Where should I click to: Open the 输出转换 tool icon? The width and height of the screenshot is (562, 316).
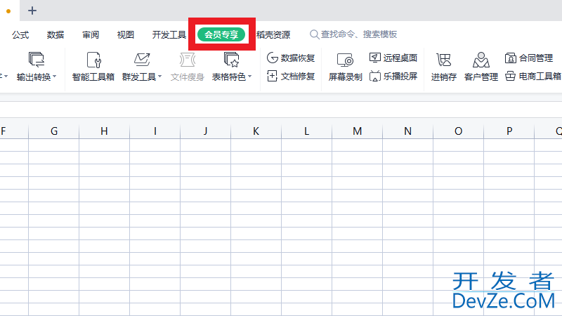(37, 60)
